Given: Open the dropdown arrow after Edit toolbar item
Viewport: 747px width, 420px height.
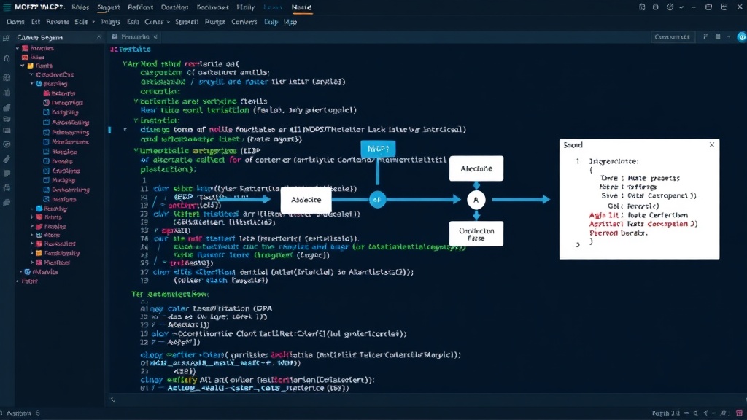Looking at the screenshot, I should (x=93, y=22).
